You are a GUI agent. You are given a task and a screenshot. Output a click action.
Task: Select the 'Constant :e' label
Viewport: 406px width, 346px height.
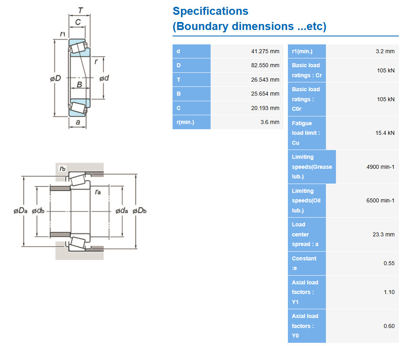tap(307, 263)
